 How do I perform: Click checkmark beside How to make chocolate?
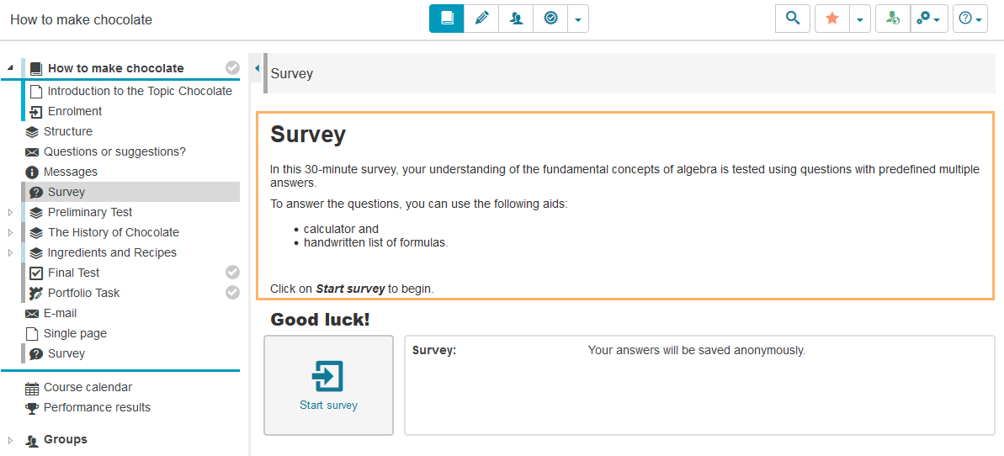[x=232, y=68]
